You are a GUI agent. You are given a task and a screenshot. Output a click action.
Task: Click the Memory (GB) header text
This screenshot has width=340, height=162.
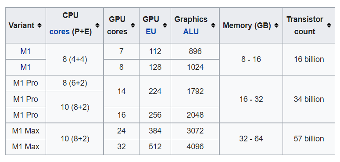pos(247,25)
